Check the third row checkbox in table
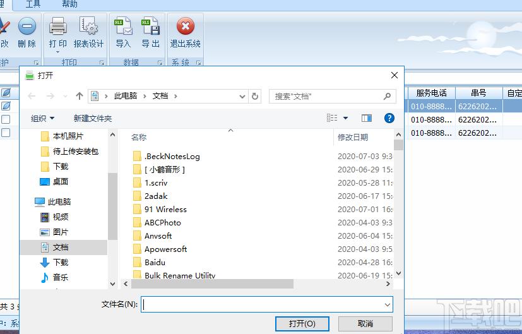The width and height of the screenshot is (522, 334). tap(6, 133)
